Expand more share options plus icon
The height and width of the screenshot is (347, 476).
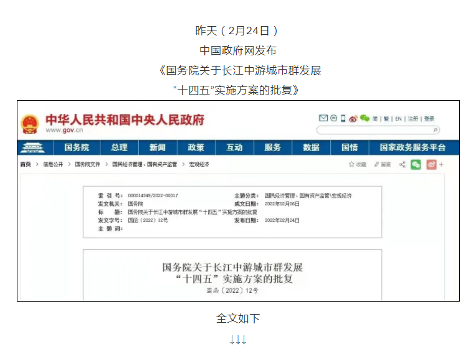[441, 164]
